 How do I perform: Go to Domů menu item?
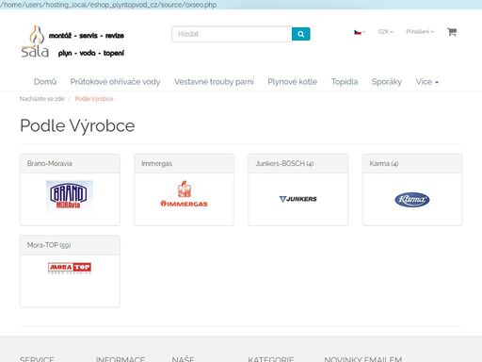45,82
